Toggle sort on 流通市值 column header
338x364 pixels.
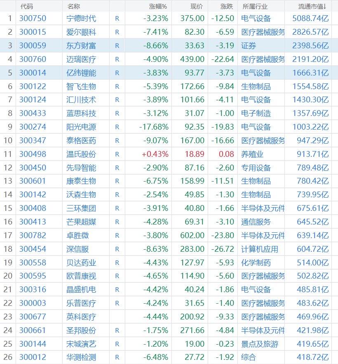tap(312, 7)
